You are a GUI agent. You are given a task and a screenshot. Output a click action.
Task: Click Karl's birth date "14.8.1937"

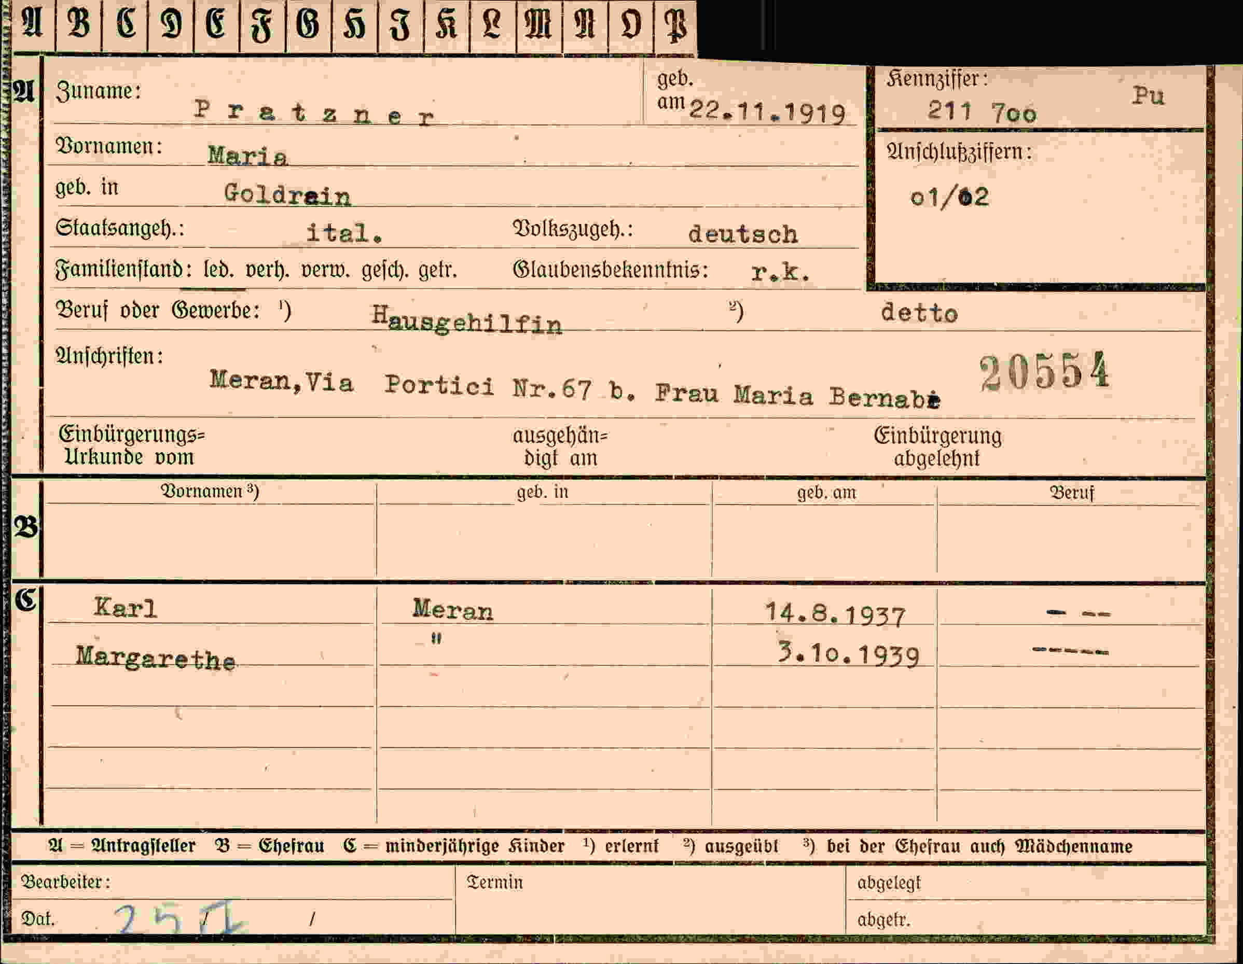pyautogui.click(x=835, y=615)
